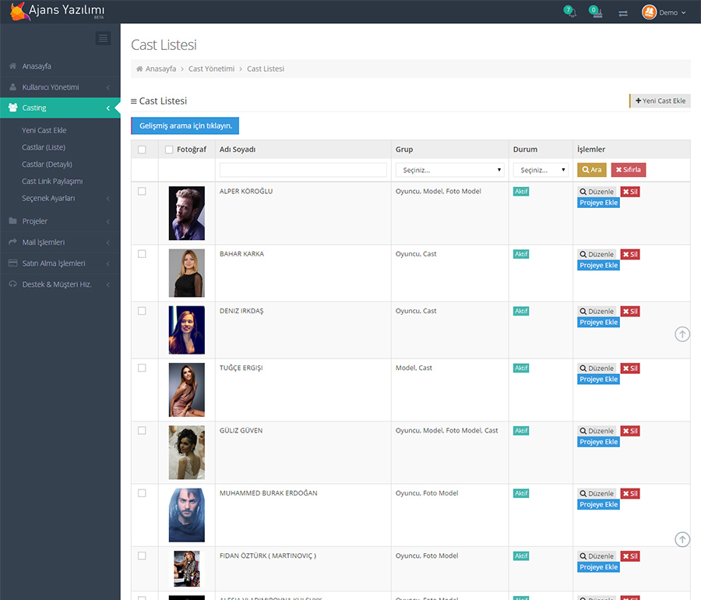Click the upper scroll-to-top arrow circle

point(682,334)
